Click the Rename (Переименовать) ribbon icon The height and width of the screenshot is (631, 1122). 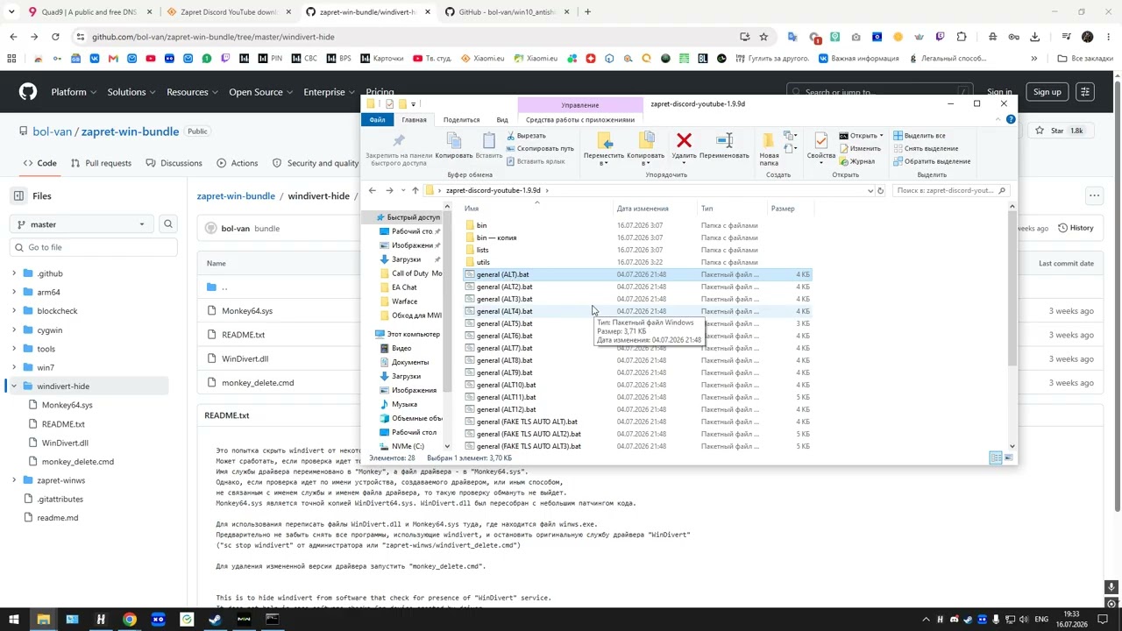[724, 140]
